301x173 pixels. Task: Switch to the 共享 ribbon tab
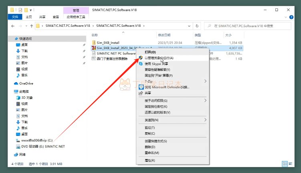point(42,17)
